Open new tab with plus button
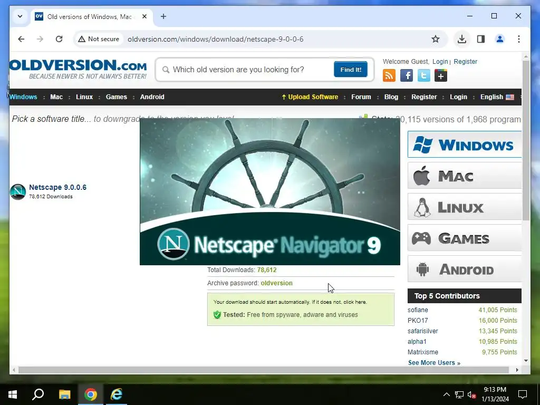540x405 pixels. click(x=163, y=16)
